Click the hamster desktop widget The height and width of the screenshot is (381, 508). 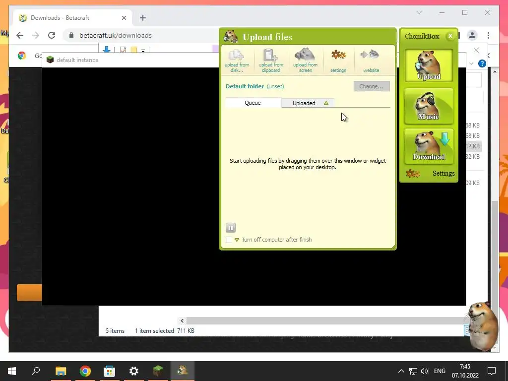(483, 325)
